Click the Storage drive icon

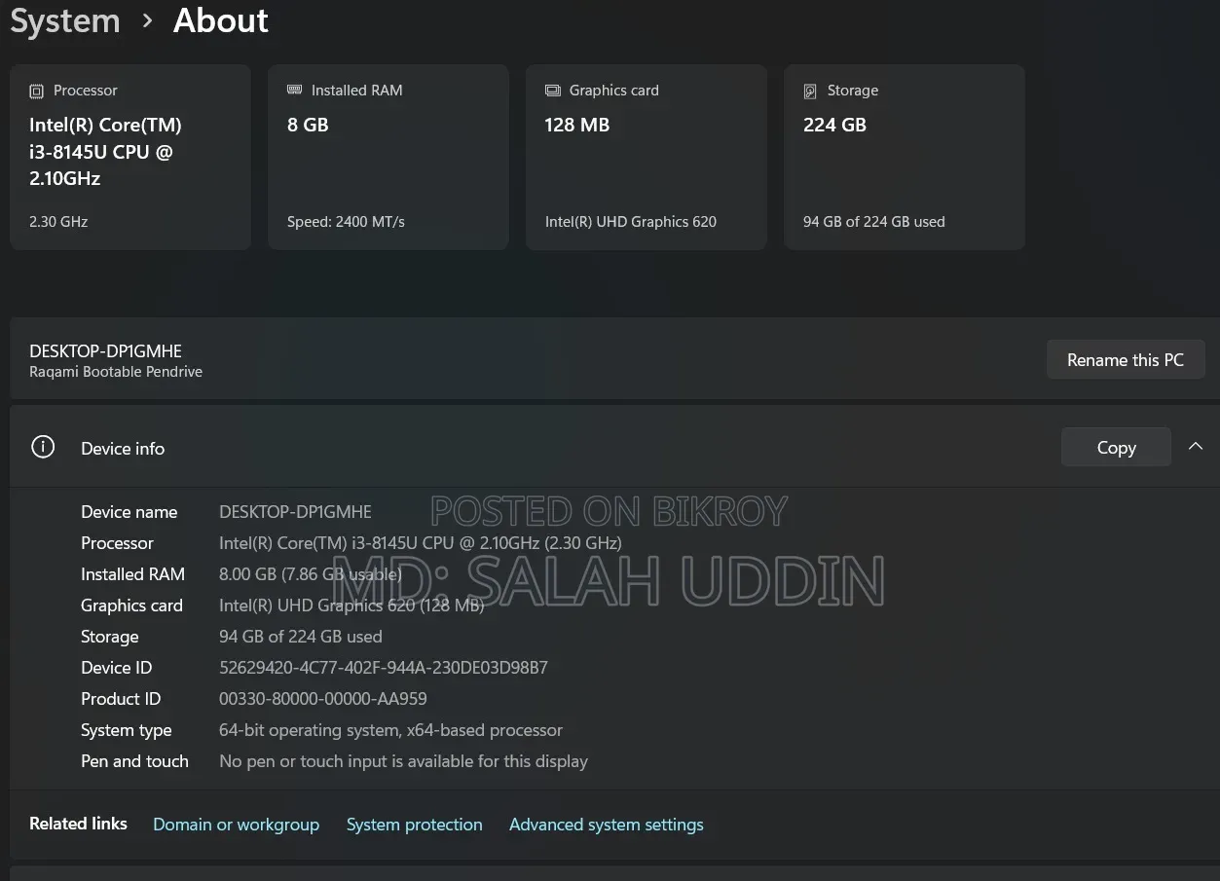(810, 91)
